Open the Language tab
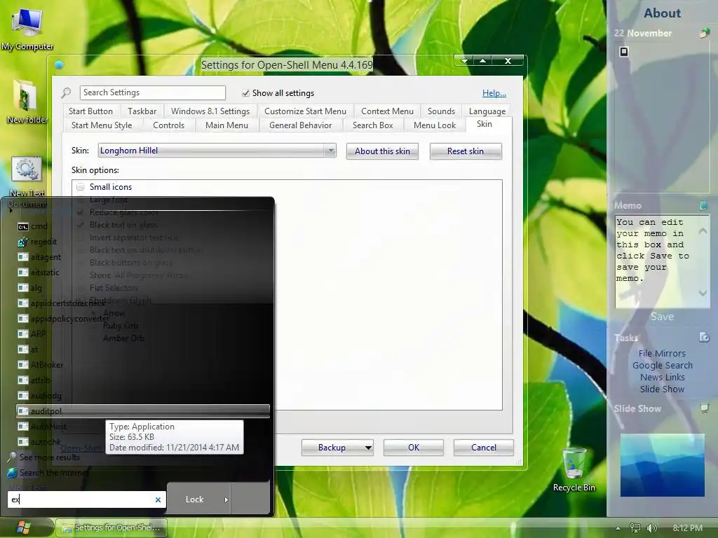 [487, 111]
